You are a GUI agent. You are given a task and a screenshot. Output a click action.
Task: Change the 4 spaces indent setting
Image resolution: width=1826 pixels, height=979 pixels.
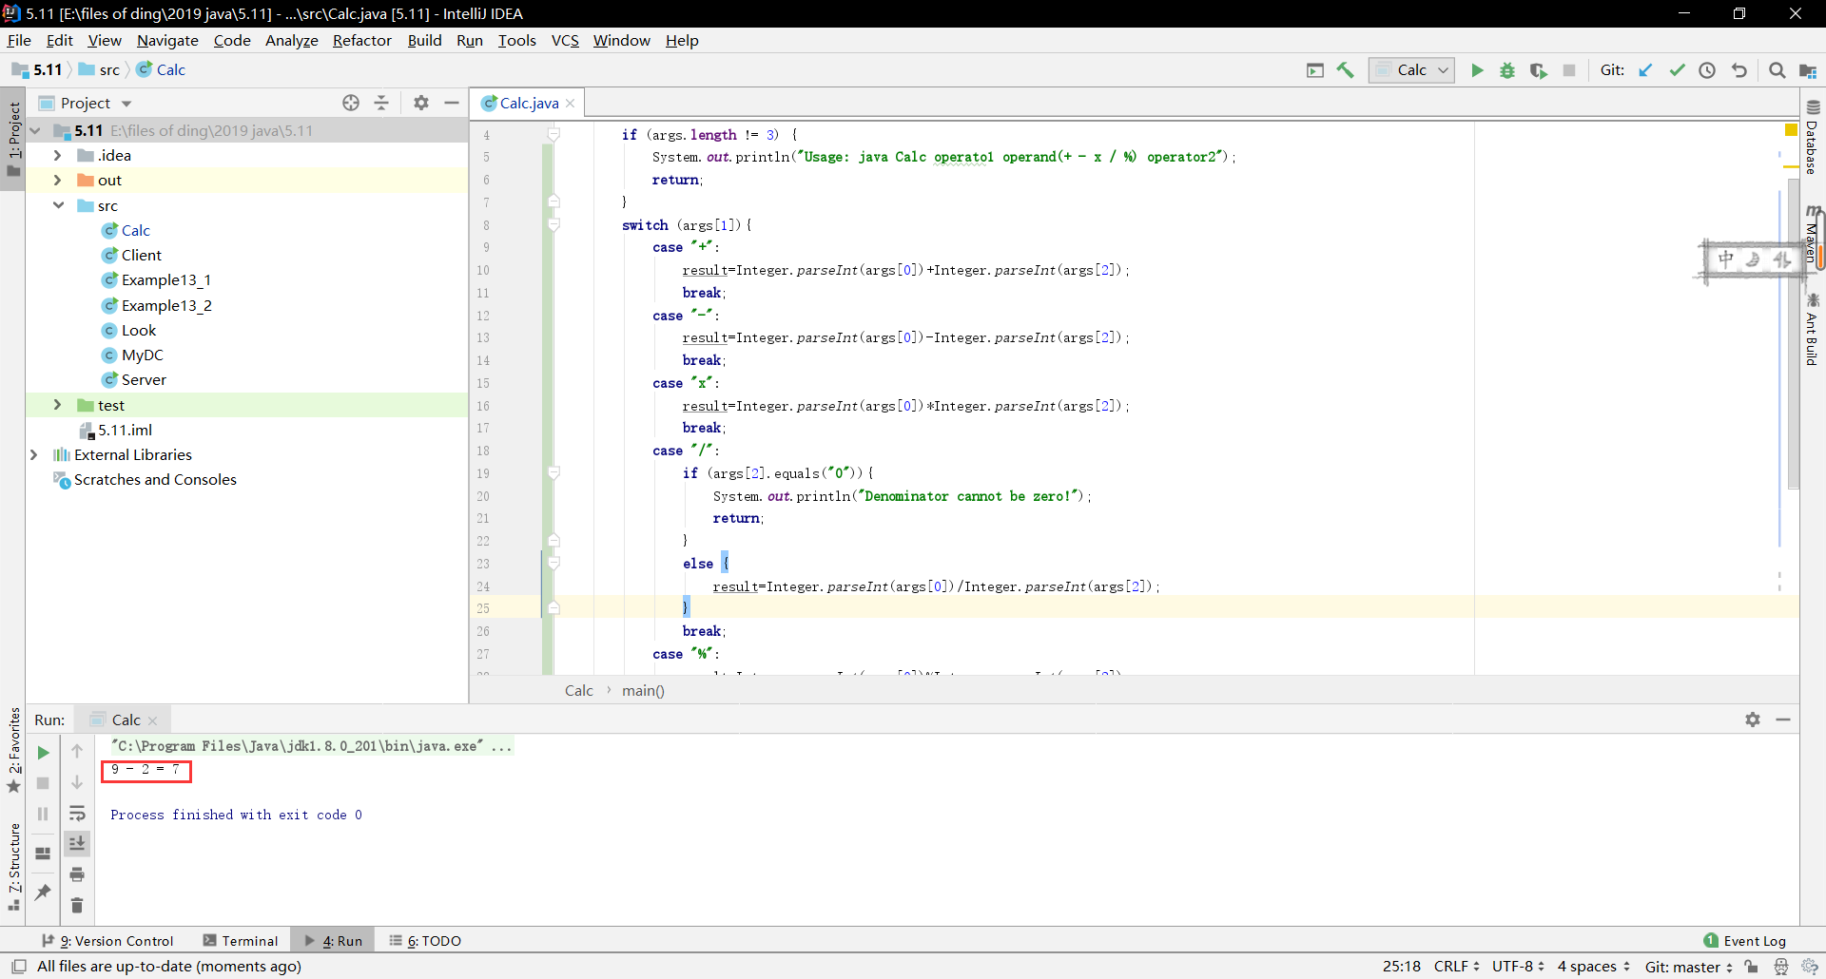tap(1594, 967)
